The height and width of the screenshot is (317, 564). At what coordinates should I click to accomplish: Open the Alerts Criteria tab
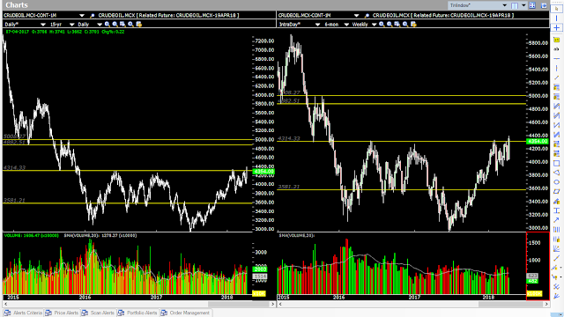click(23, 313)
